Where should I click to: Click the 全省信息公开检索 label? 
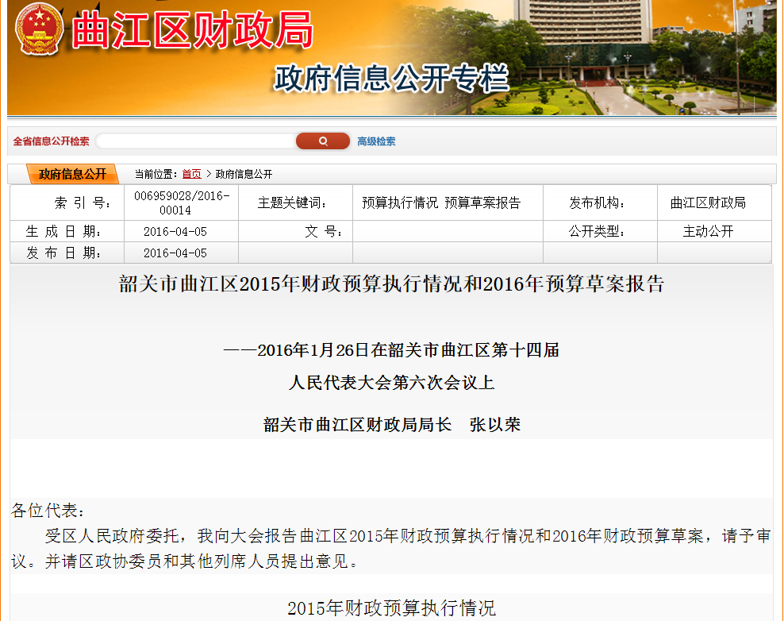[x=51, y=141]
